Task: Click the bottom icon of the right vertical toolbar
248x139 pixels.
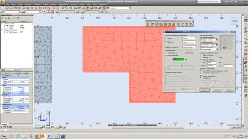Action: (246, 95)
